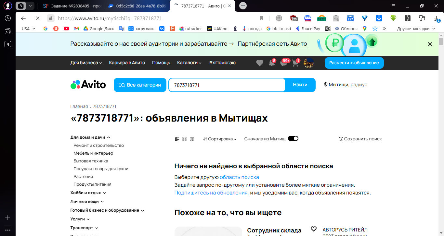
Task: Click область поиска link
Action: [x=239, y=177]
